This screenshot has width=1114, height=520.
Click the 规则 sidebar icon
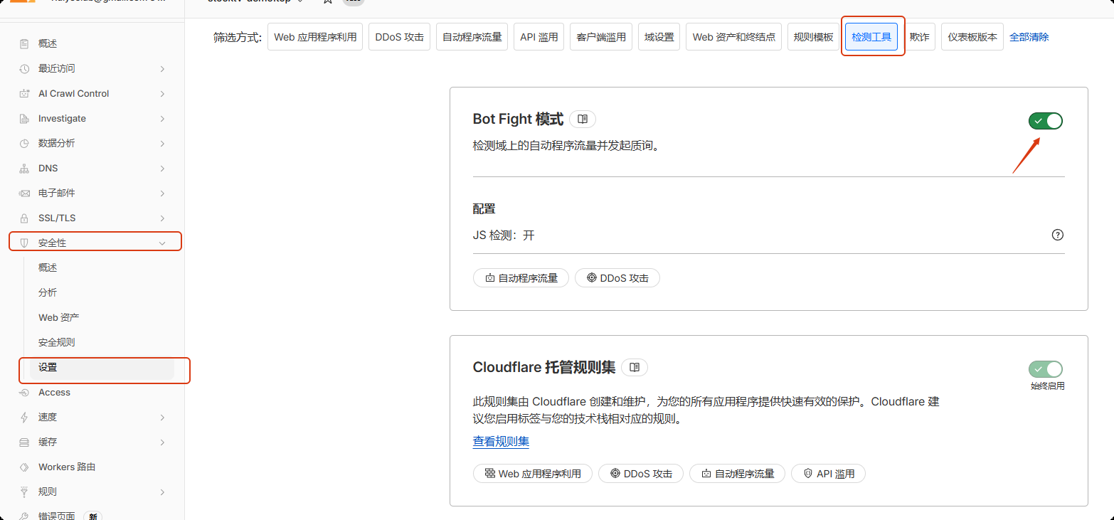[24, 492]
